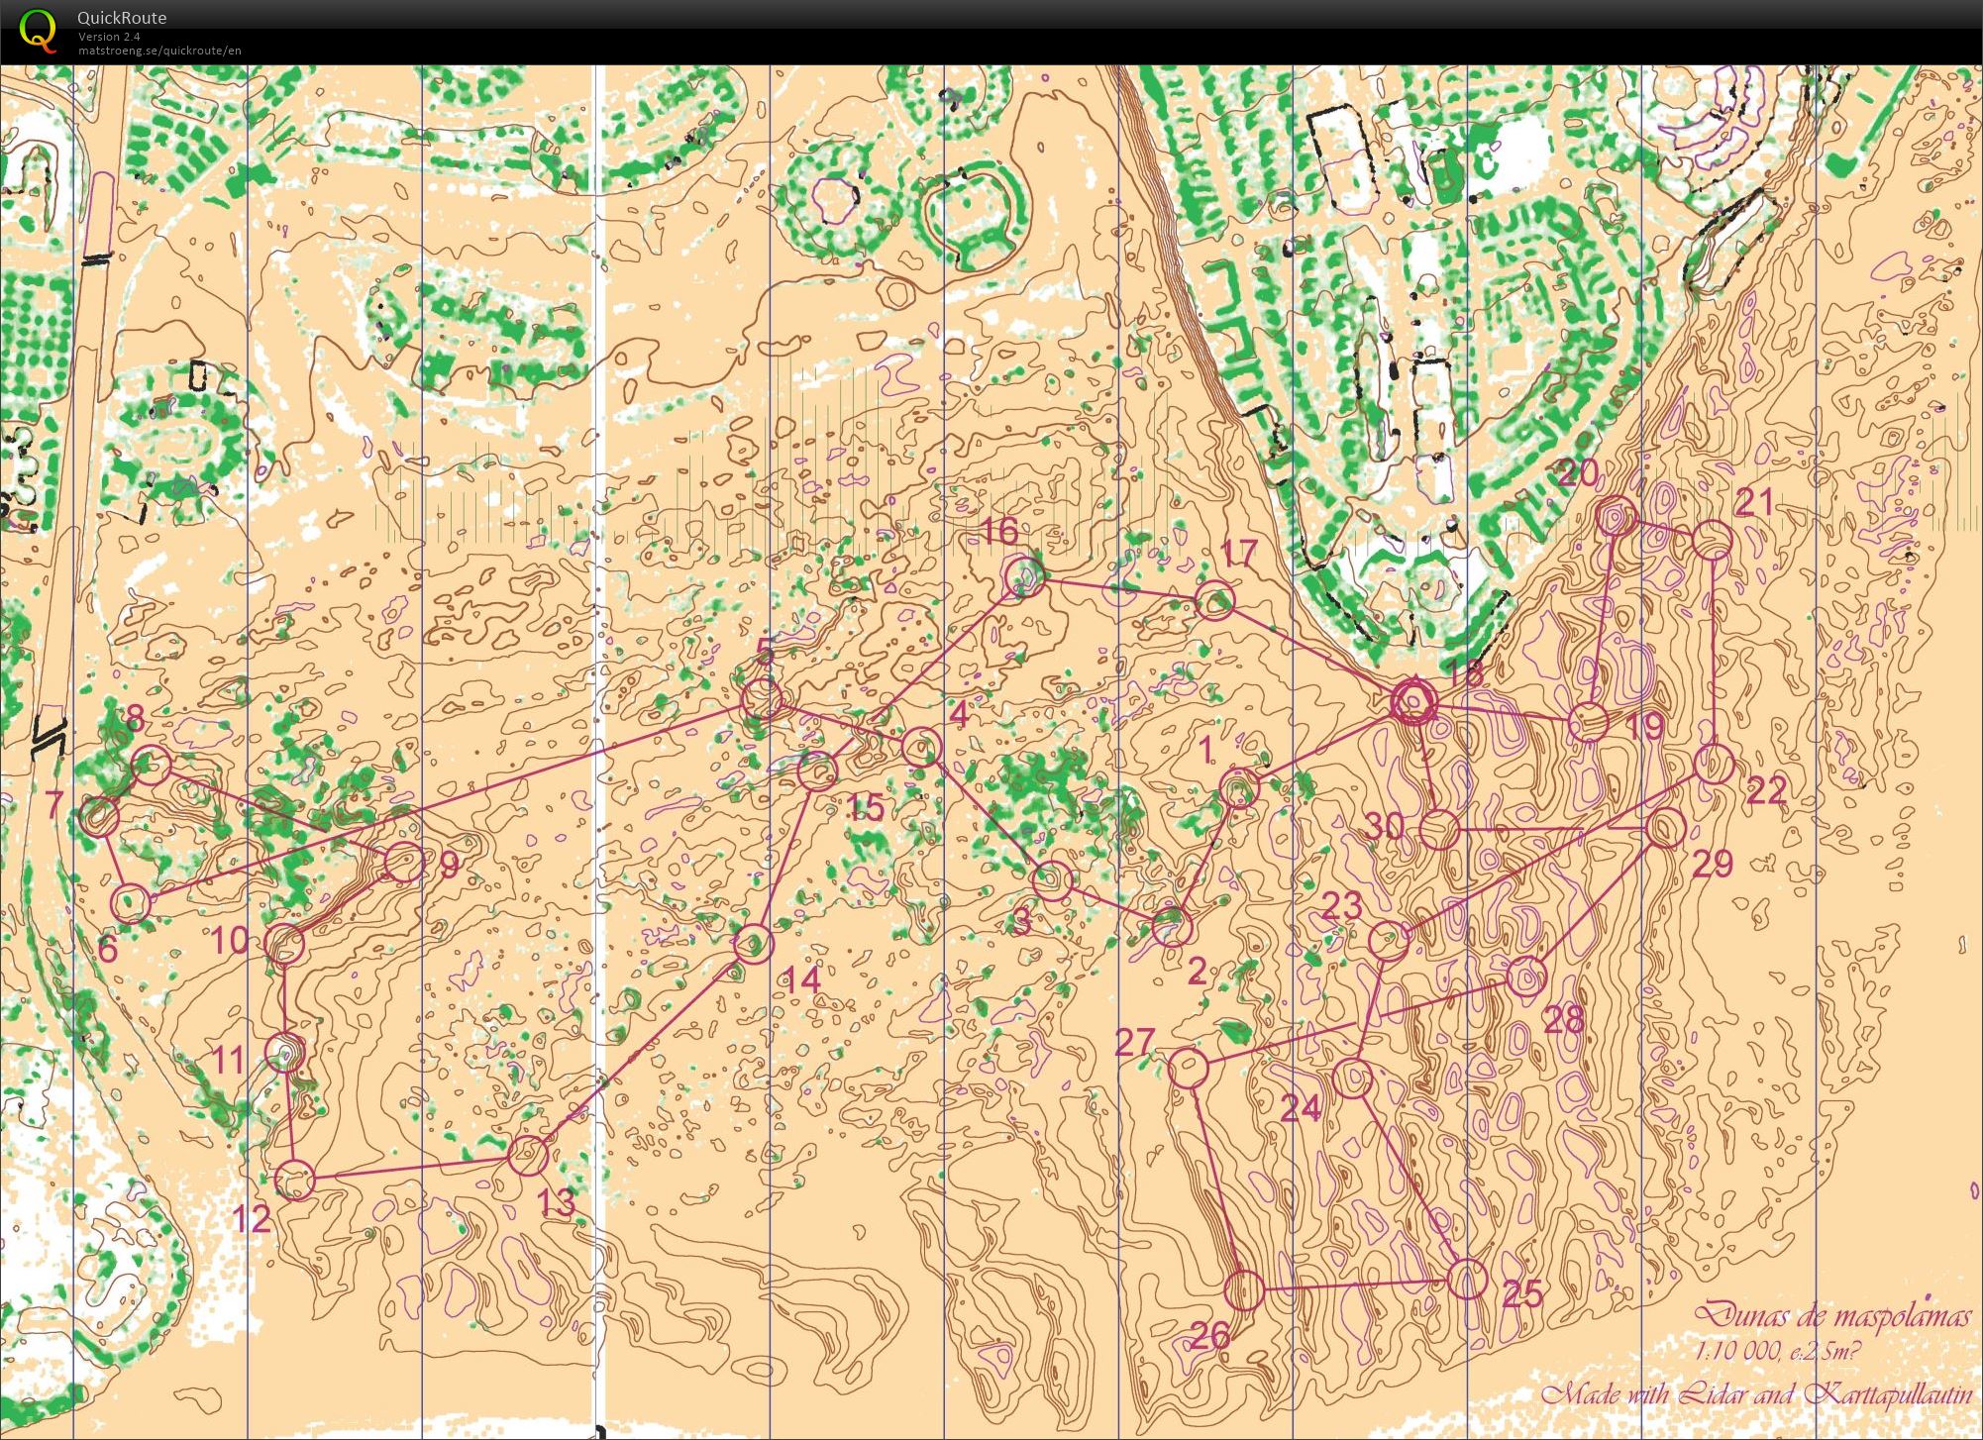
Task: Select control circle 7 on the course
Action: click(x=98, y=817)
